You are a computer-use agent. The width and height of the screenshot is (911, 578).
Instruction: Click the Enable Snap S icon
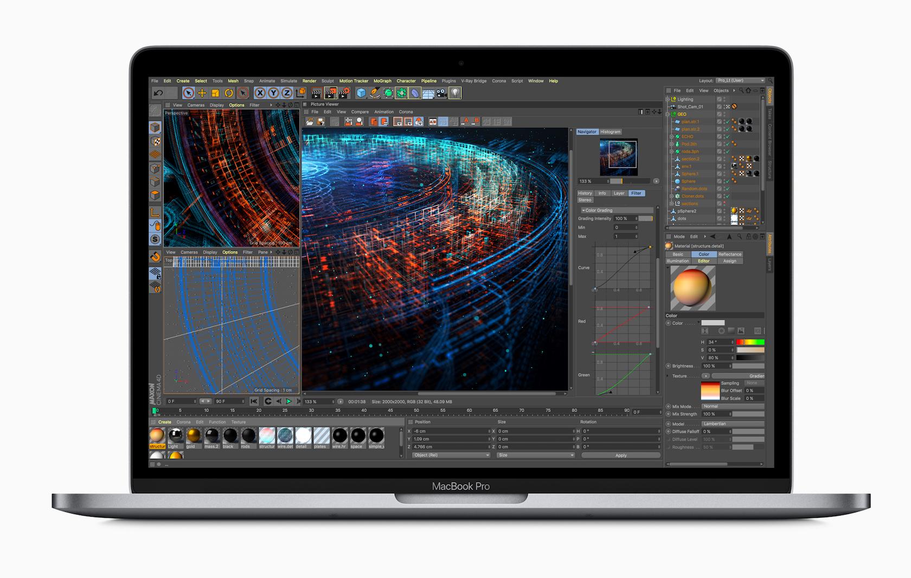155,239
